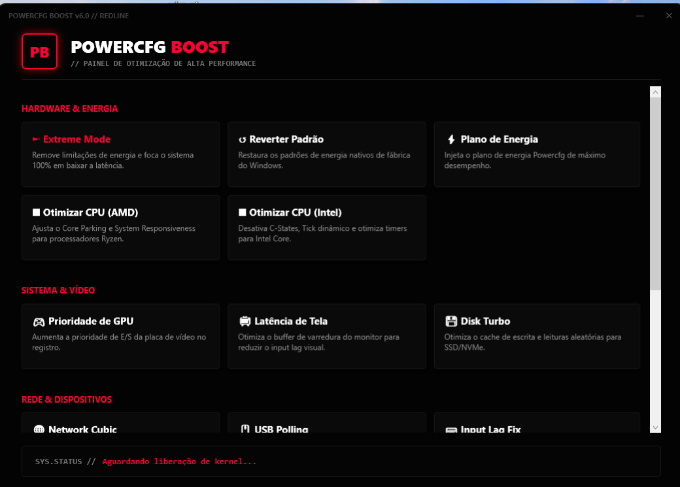680x487 pixels.
Task: Click the red PB logo icon
Action: click(x=39, y=51)
